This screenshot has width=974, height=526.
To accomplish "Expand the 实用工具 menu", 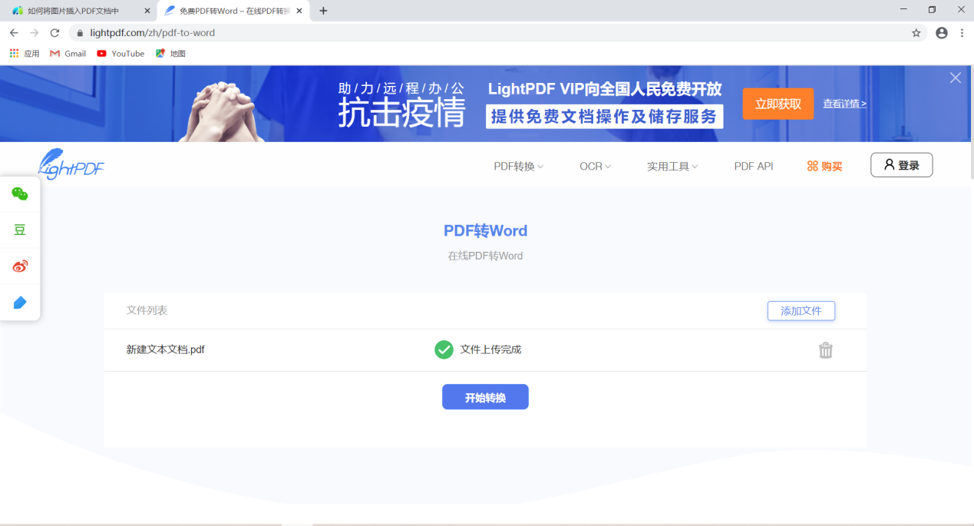I will 672,166.
